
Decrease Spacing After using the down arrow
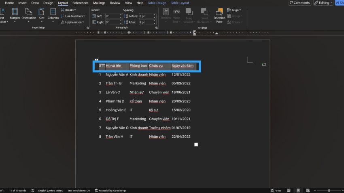pos(154,23)
